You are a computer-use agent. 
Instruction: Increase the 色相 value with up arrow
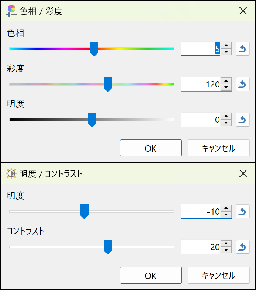[x=226, y=45]
